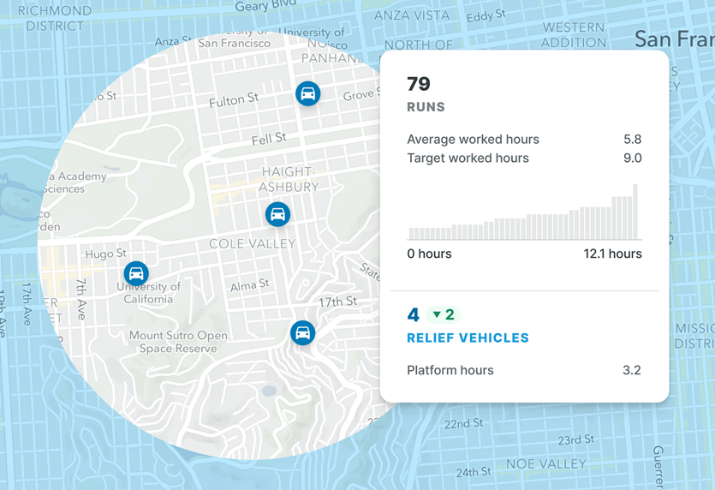Viewport: 715px width, 490px height.
Task: Click the Platform hours row
Action: (524, 370)
